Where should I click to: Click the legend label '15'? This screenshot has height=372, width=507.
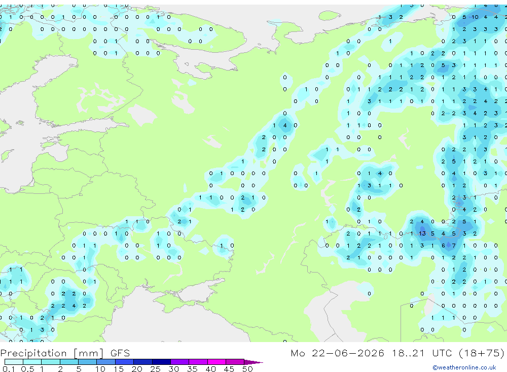click(118, 369)
